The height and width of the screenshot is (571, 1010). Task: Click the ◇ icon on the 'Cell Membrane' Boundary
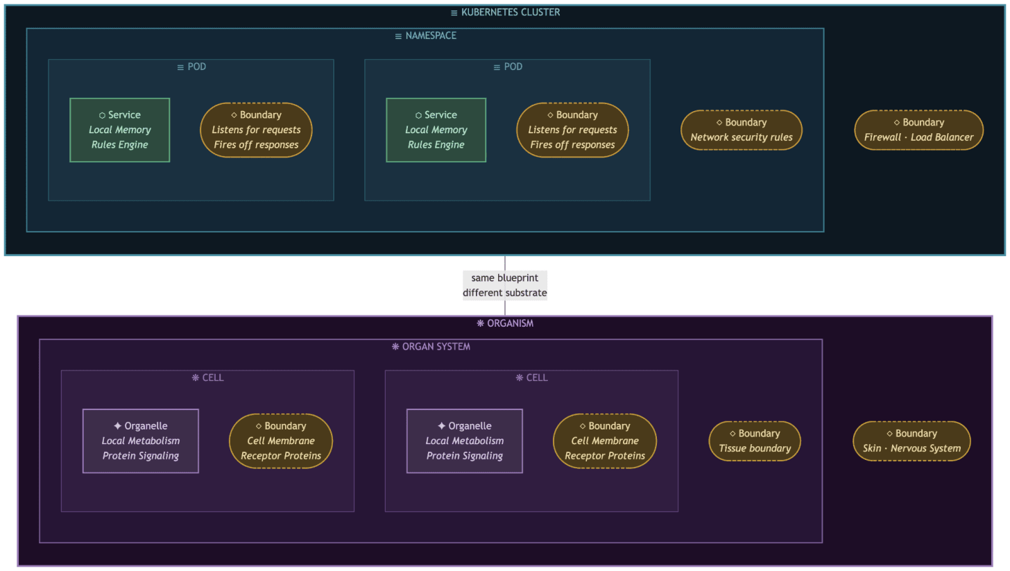click(x=259, y=425)
